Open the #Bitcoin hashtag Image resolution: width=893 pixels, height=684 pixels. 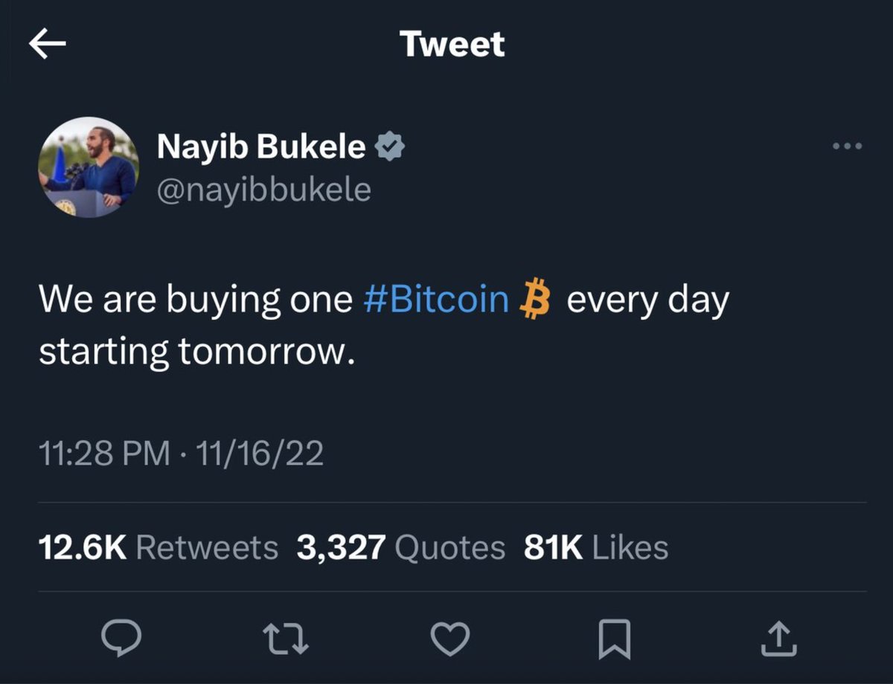436,300
